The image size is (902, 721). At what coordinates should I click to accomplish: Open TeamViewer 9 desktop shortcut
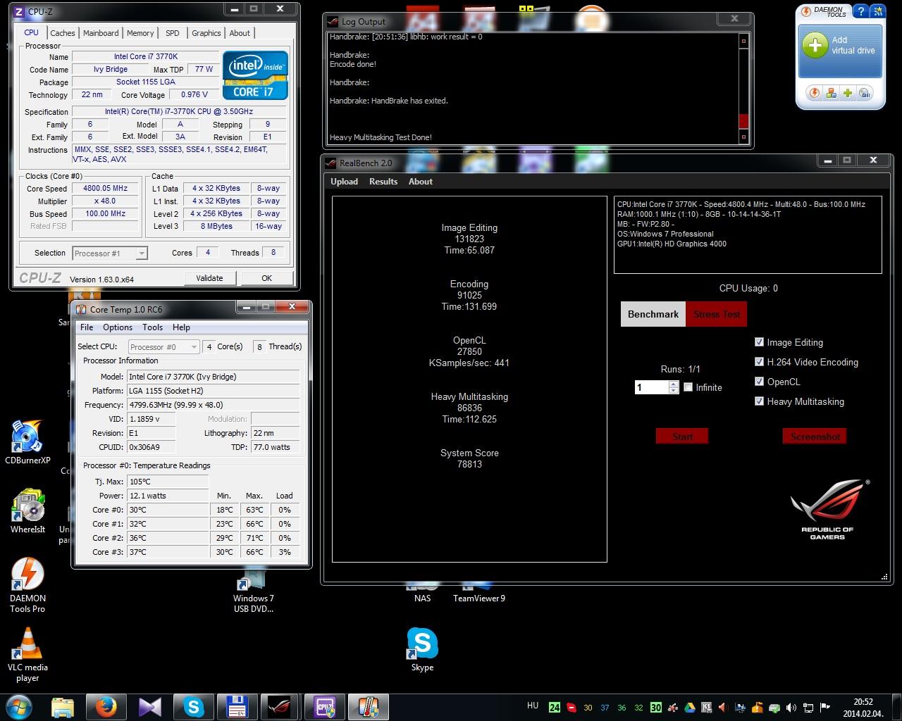(479, 593)
